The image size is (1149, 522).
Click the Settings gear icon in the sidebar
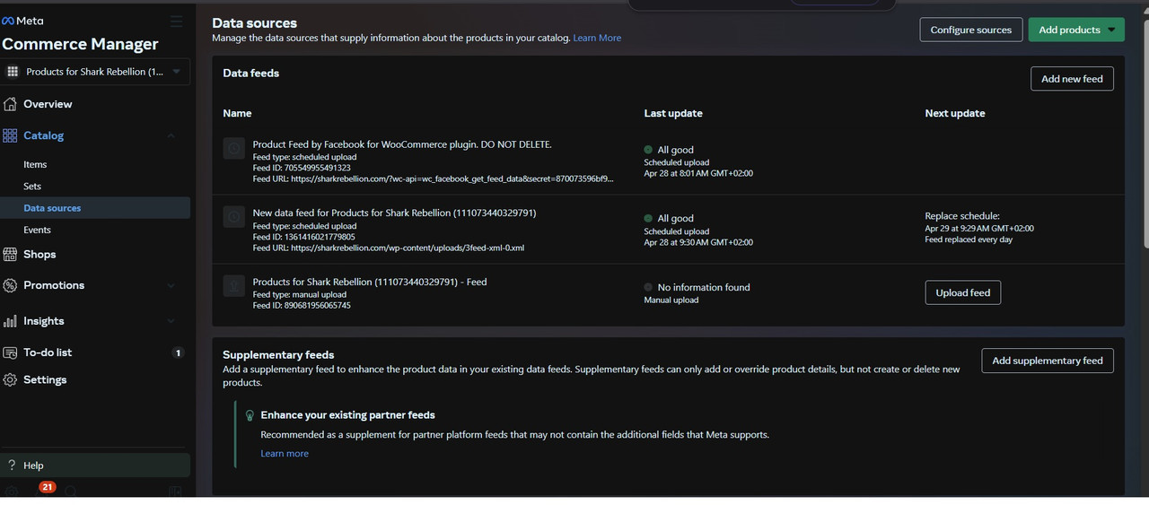(10, 379)
